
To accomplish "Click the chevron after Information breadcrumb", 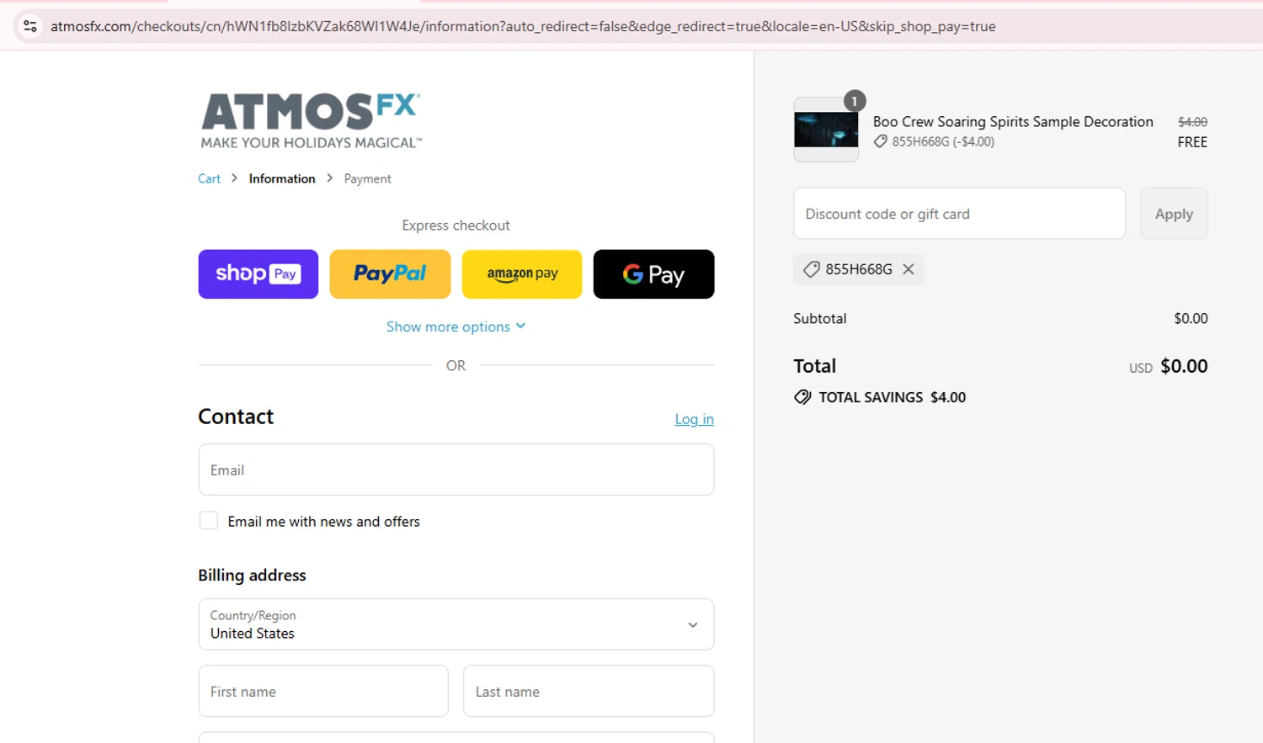I will pos(330,178).
